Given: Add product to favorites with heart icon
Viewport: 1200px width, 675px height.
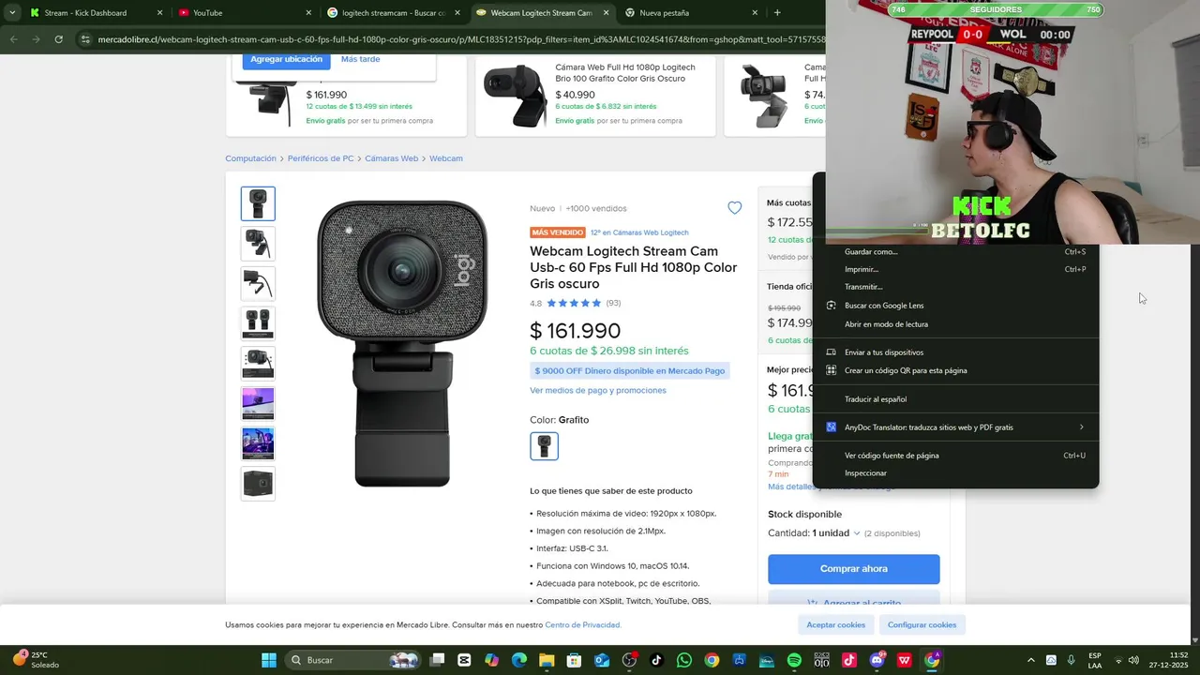Looking at the screenshot, I should tap(734, 208).
